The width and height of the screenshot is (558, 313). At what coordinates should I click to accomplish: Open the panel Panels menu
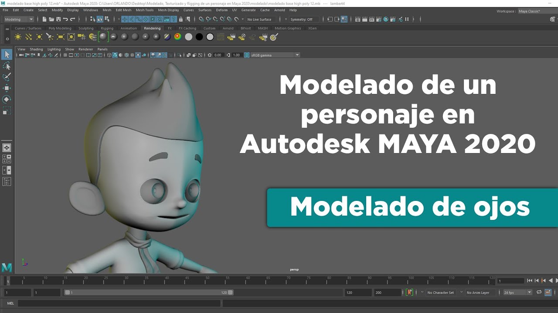click(x=102, y=49)
